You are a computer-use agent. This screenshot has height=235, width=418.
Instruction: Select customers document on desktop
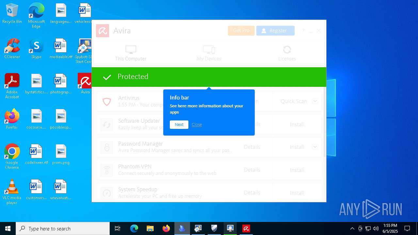point(36,190)
